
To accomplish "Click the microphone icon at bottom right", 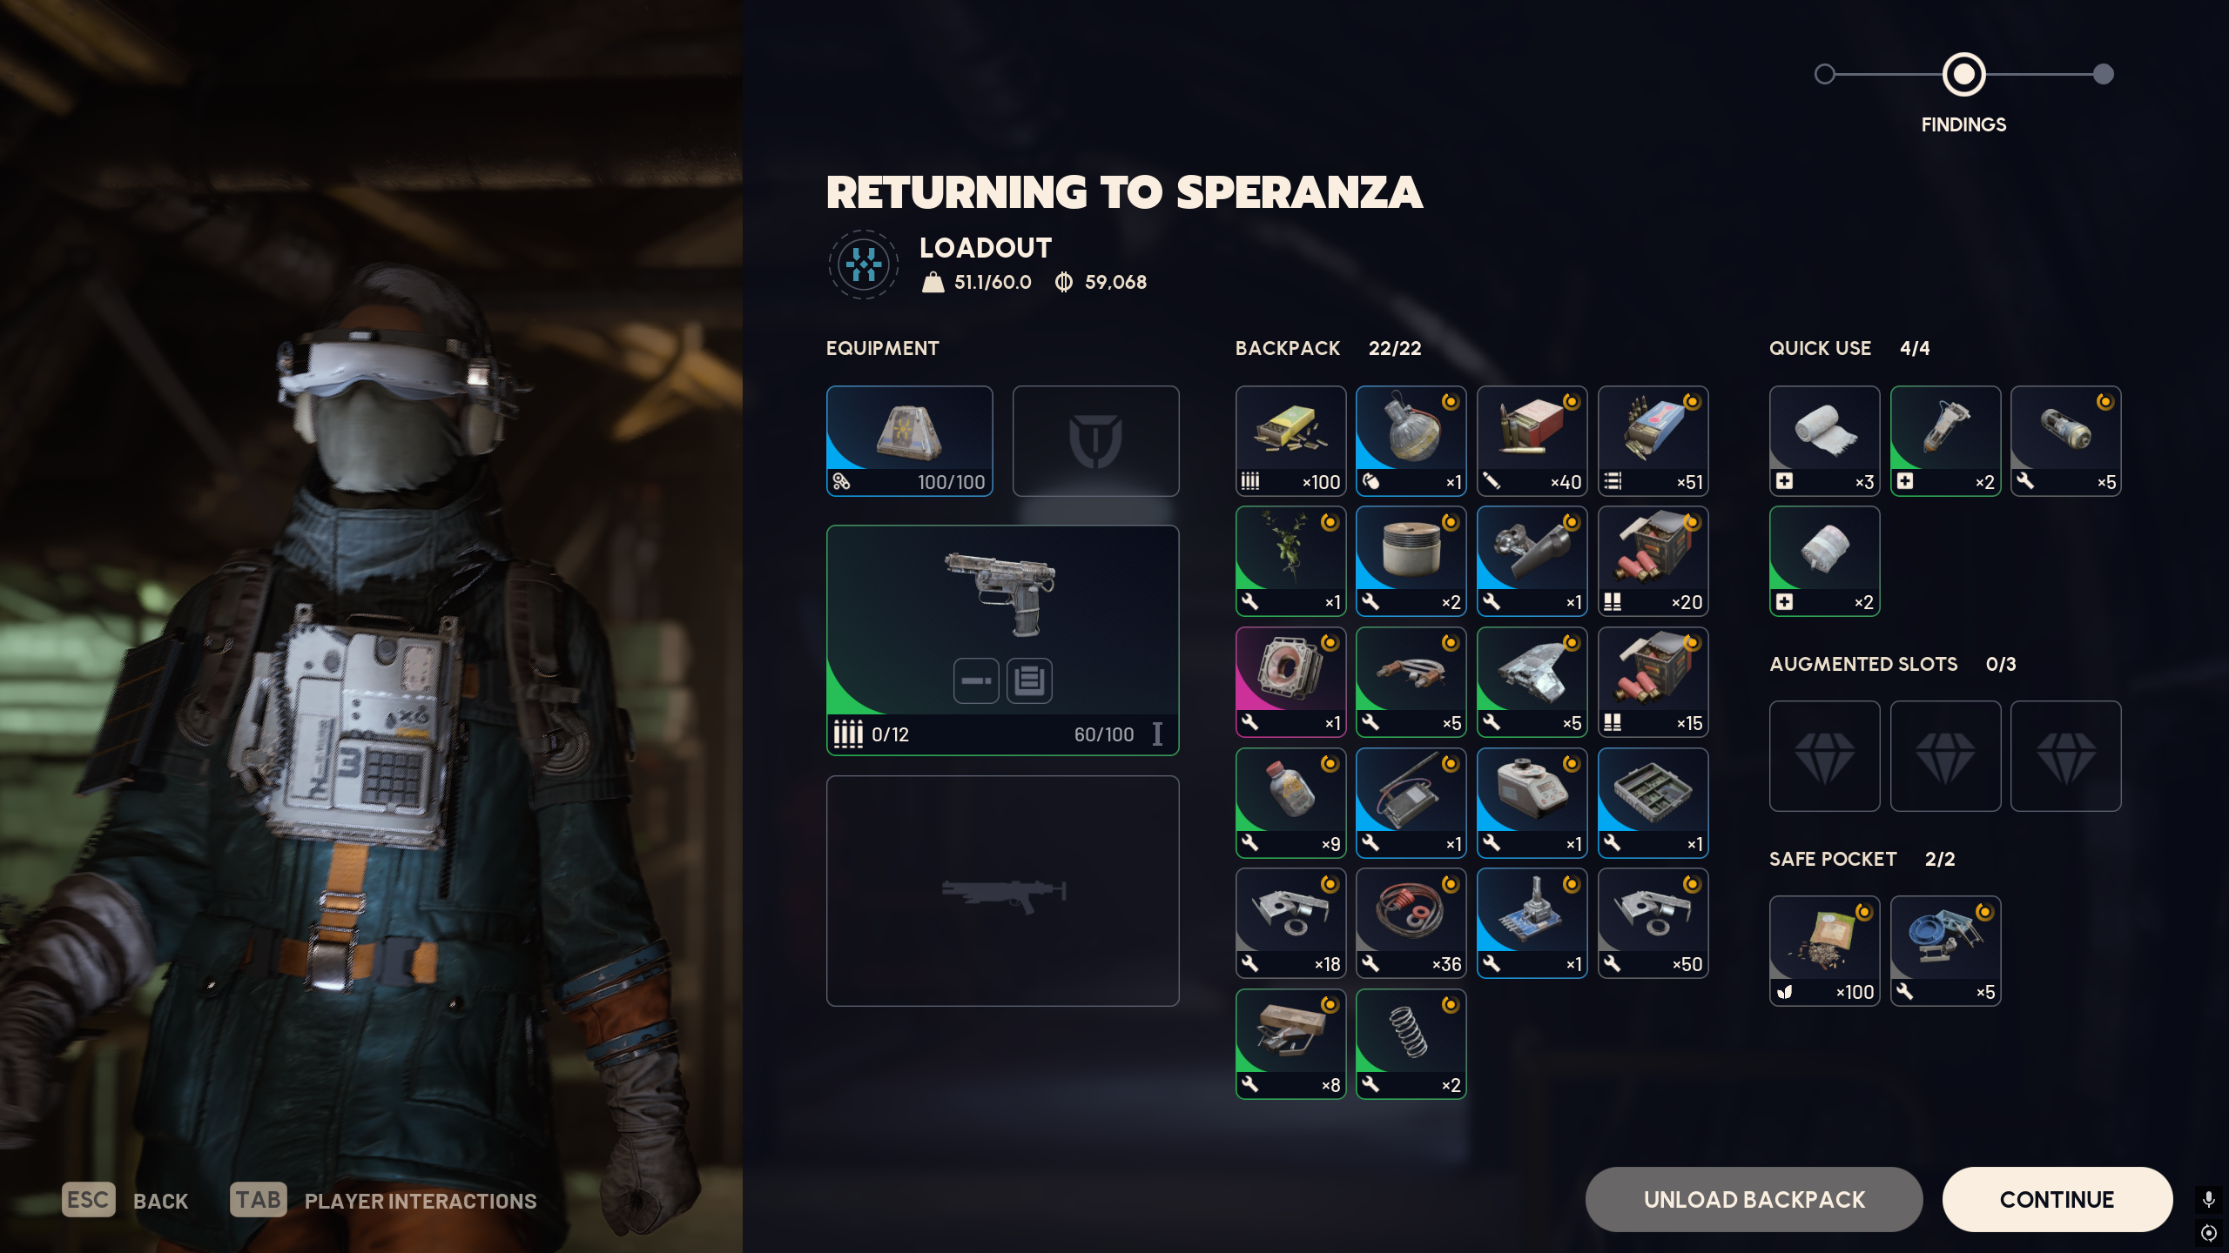I will (2208, 1200).
